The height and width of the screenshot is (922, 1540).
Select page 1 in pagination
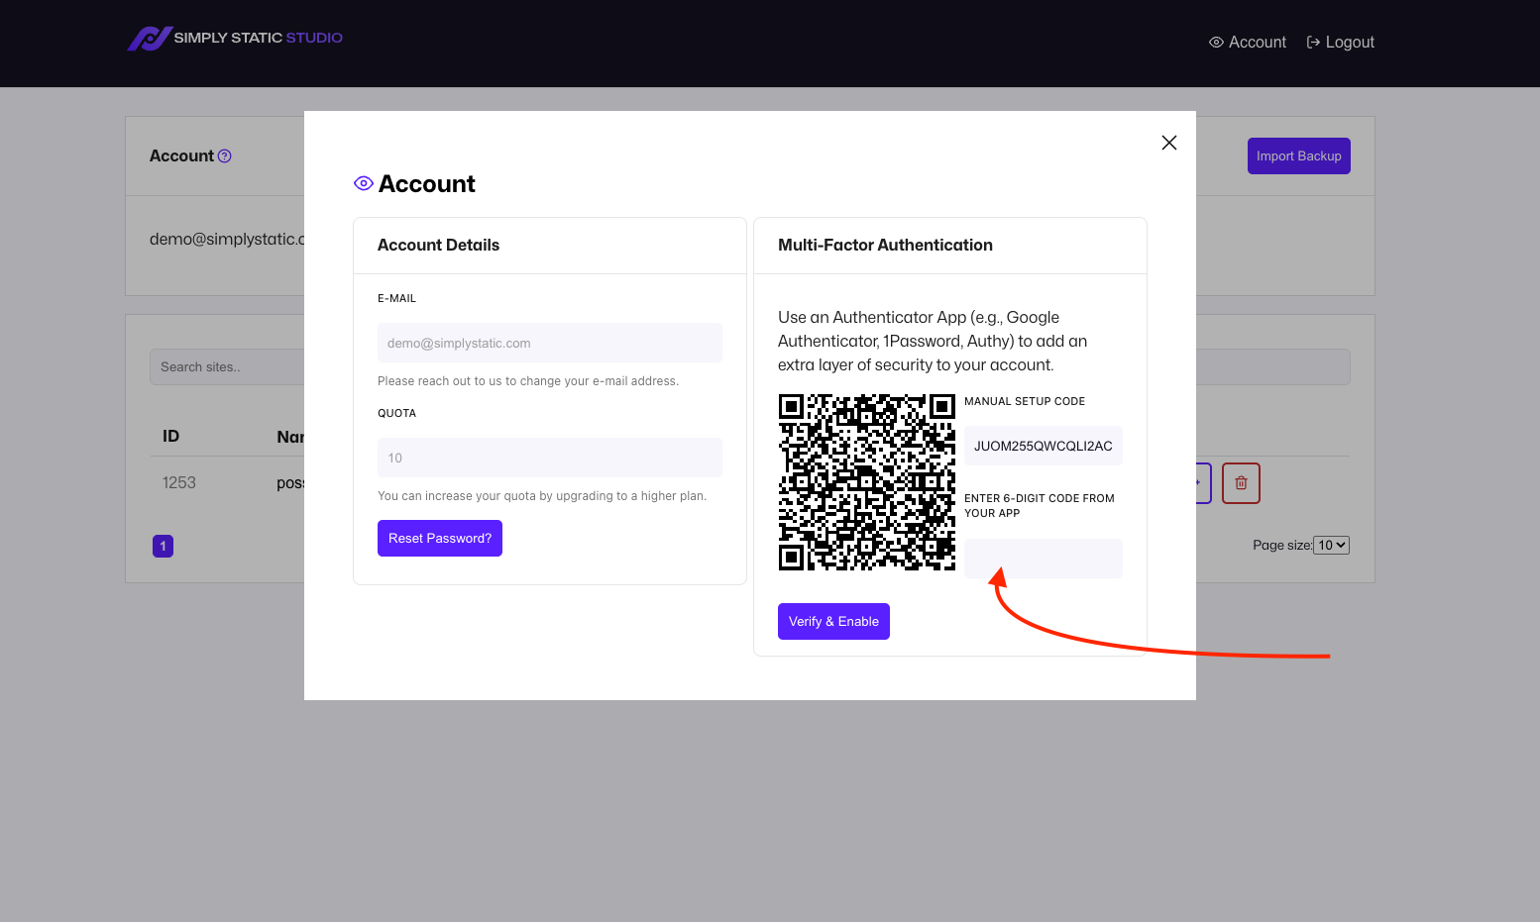click(x=164, y=546)
